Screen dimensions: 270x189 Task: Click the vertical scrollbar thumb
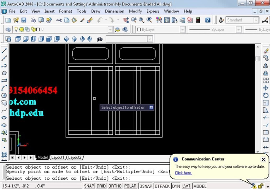(x=258, y=59)
